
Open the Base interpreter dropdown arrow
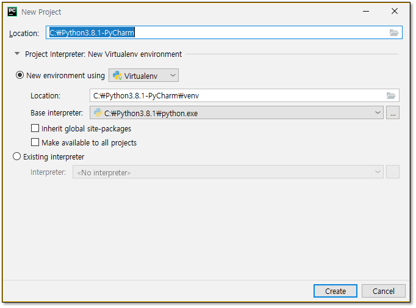coord(378,112)
